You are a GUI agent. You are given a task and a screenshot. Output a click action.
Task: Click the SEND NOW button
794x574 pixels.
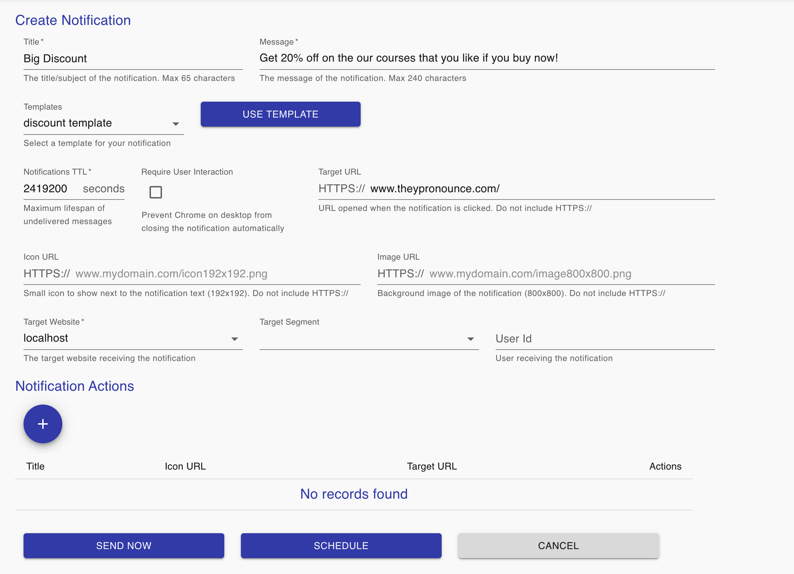click(124, 545)
